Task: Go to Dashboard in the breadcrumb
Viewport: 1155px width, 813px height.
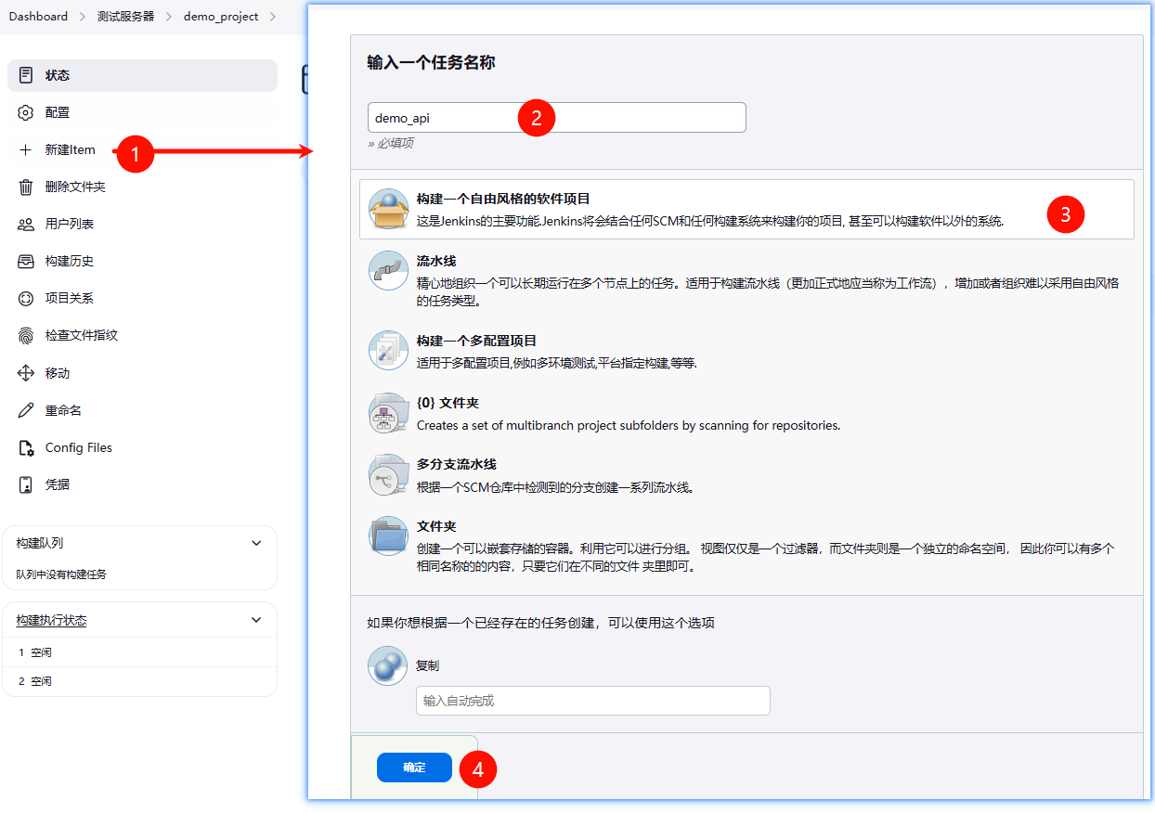Action: point(38,17)
